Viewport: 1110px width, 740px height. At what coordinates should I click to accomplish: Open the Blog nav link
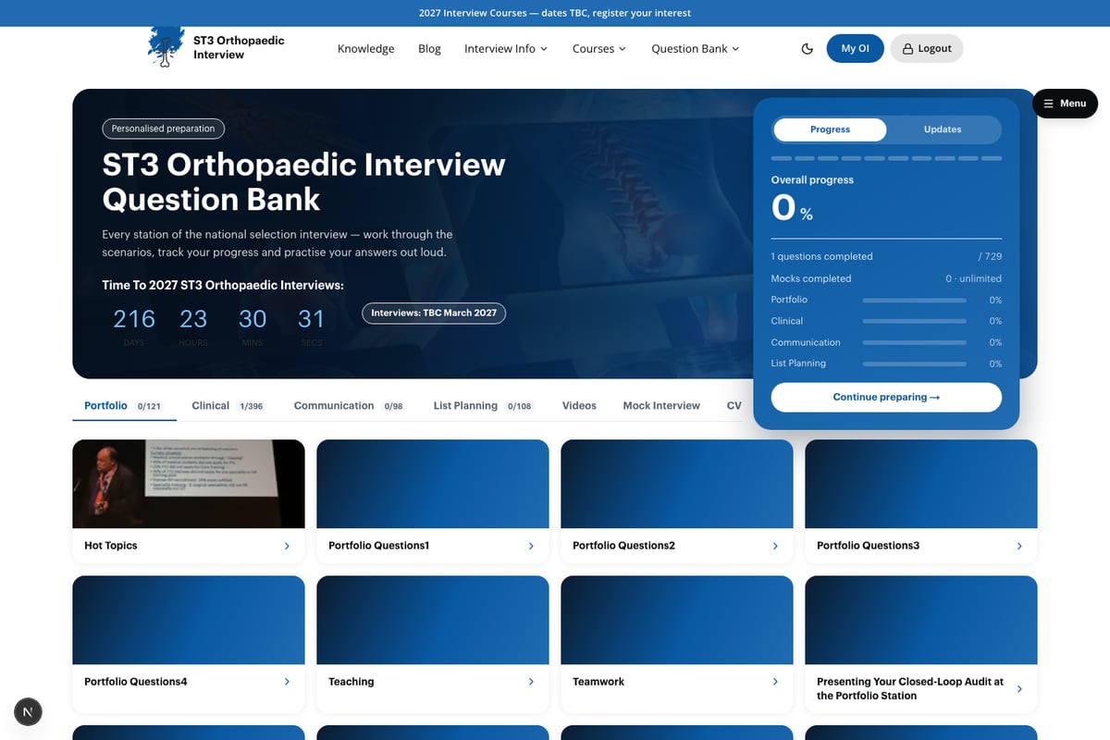pyautogui.click(x=429, y=49)
